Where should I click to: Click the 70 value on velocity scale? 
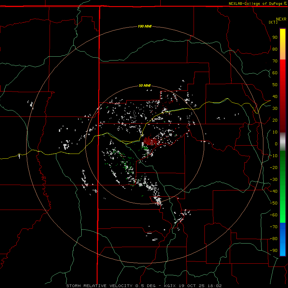[x=275, y=61]
